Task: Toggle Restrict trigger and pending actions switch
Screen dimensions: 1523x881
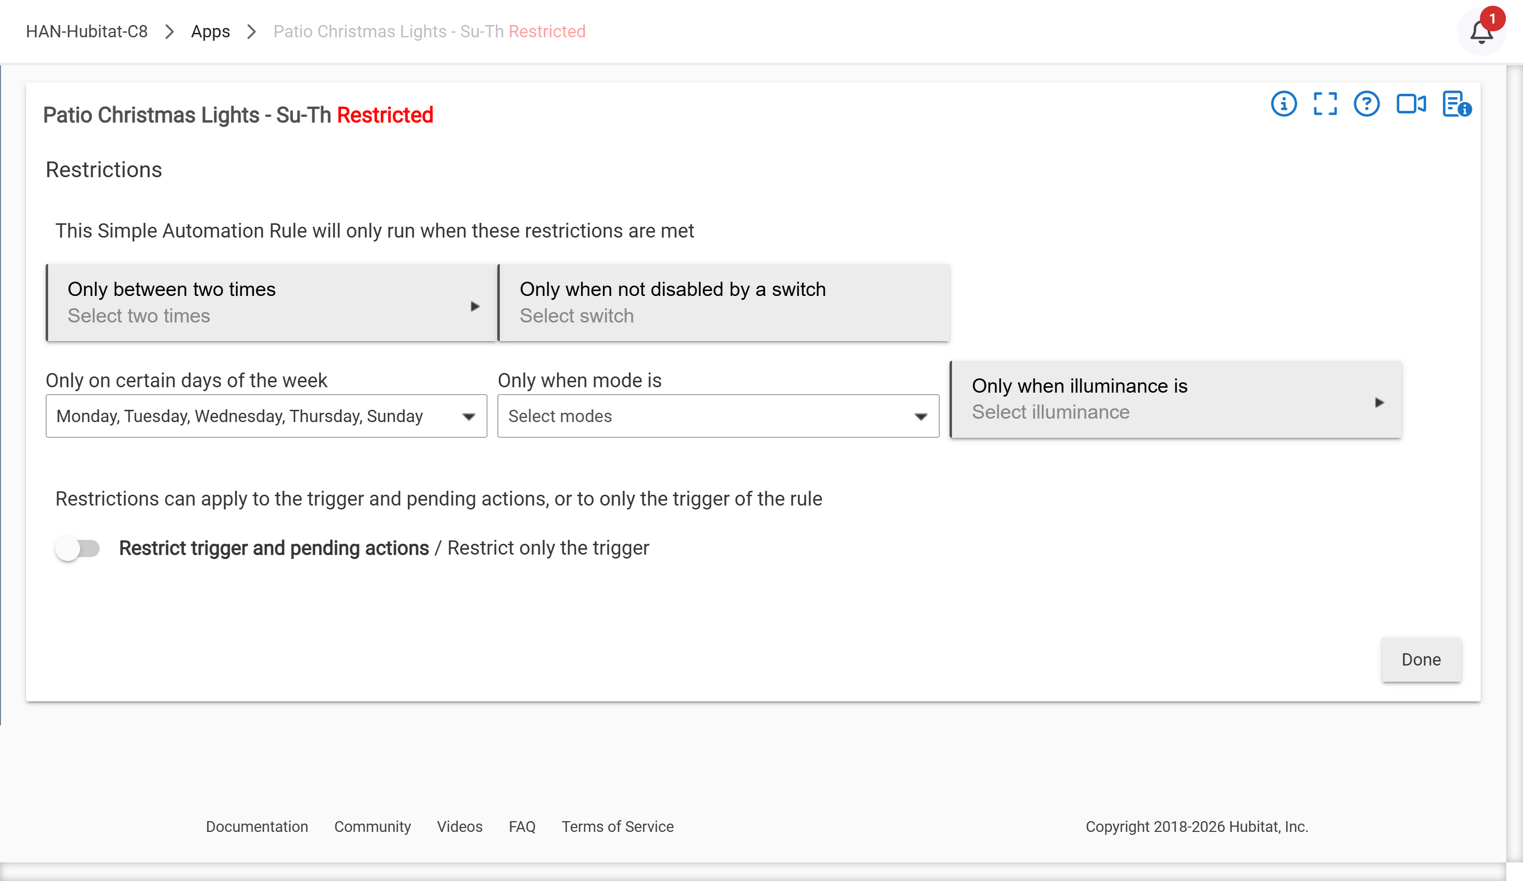Action: coord(78,548)
